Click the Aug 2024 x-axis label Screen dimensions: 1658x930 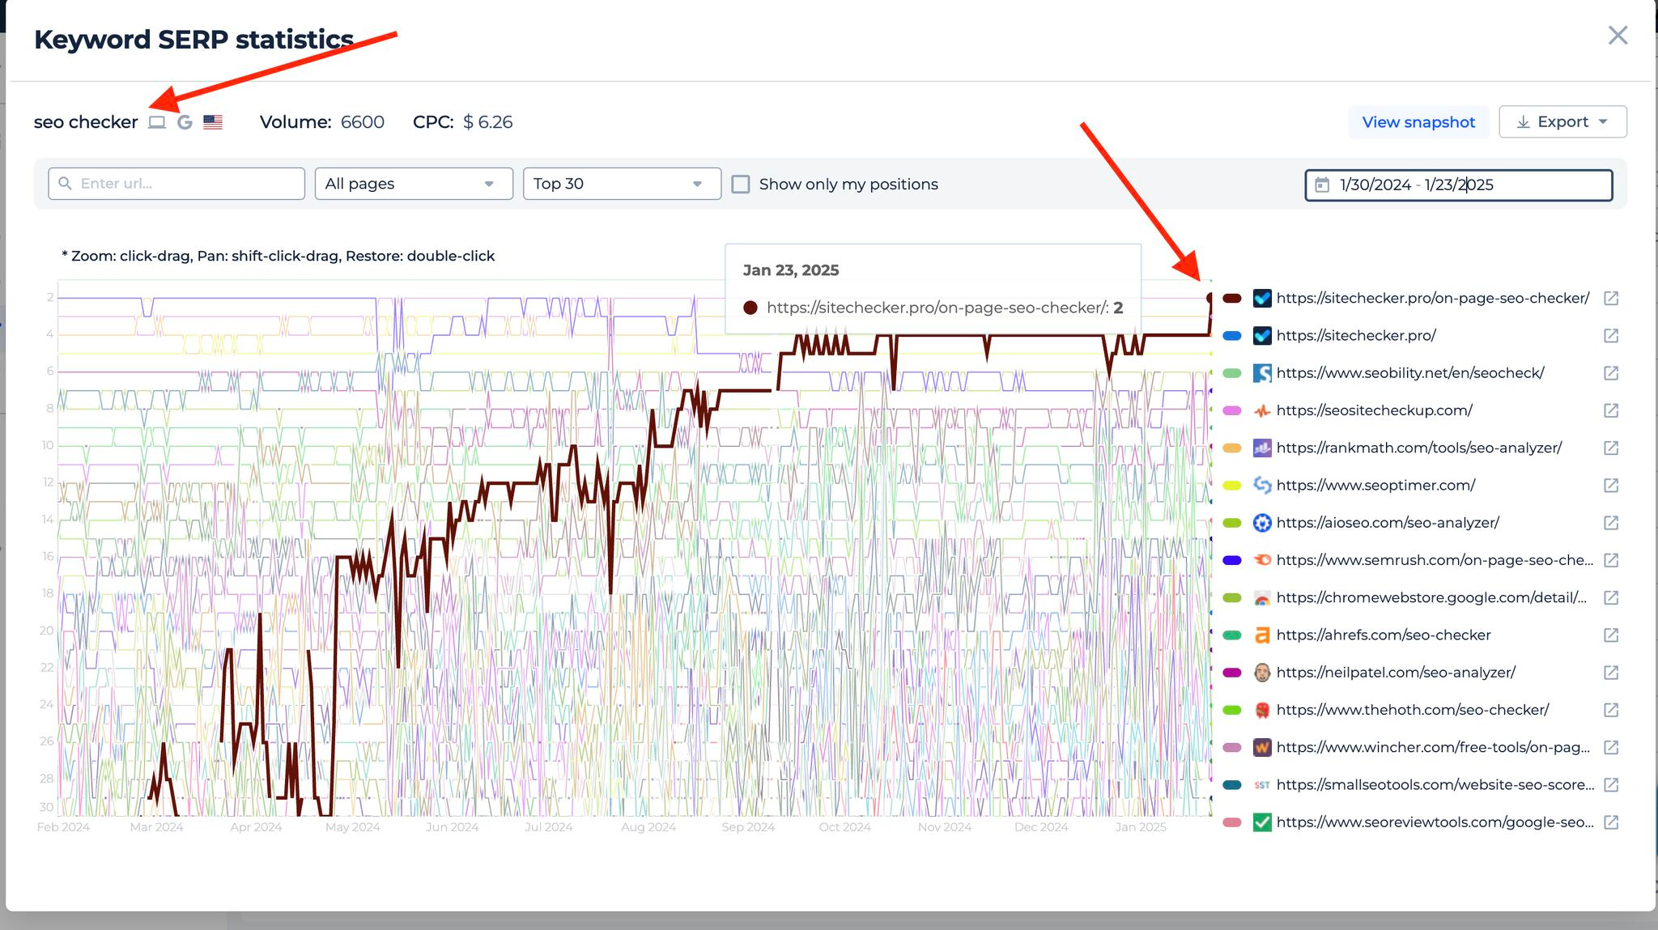point(648,827)
